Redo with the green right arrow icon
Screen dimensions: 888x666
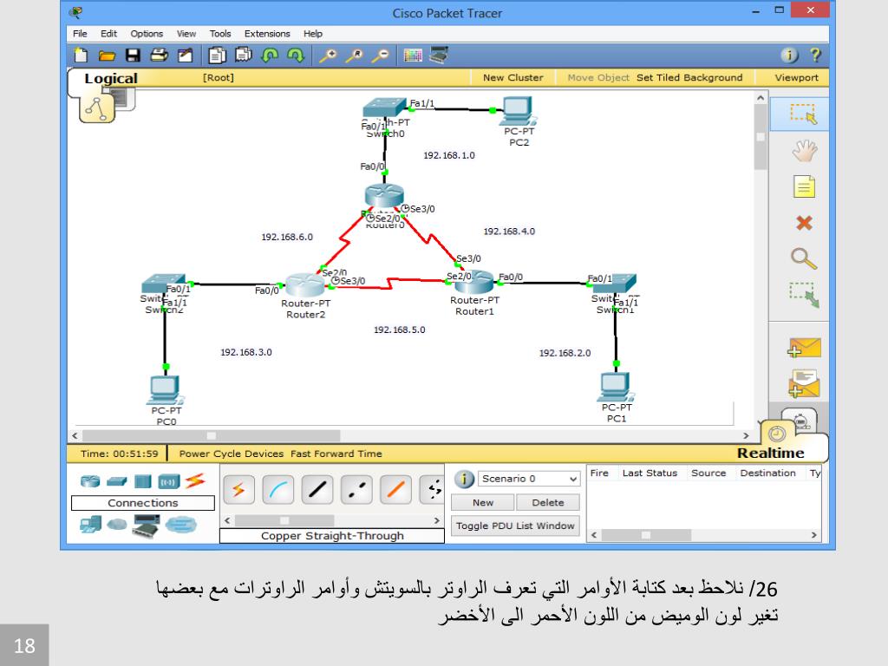(x=296, y=55)
